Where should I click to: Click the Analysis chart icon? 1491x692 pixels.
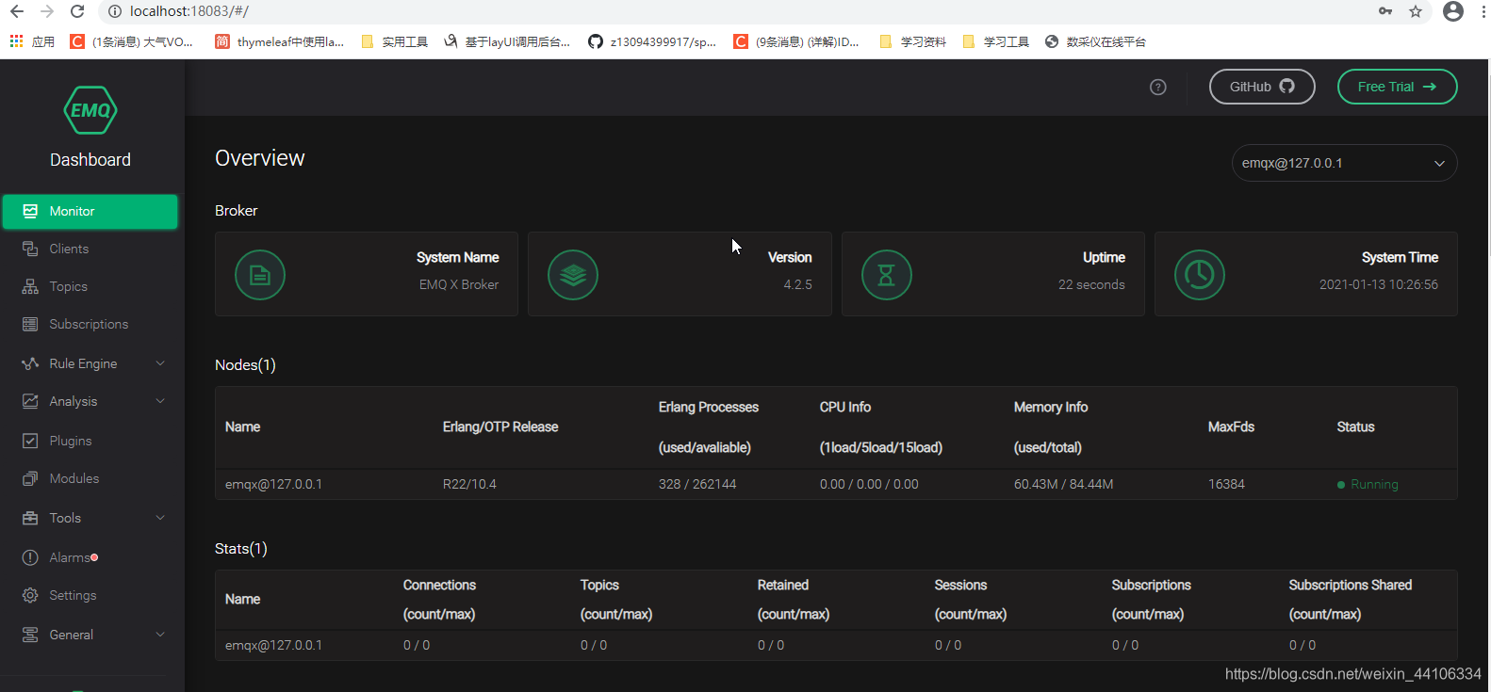(x=30, y=401)
